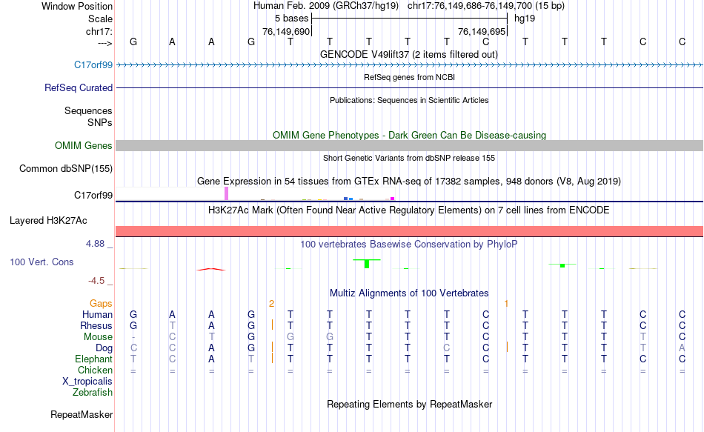Click the OMIM Genes track label
The width and height of the screenshot is (704, 432).
click(x=83, y=145)
